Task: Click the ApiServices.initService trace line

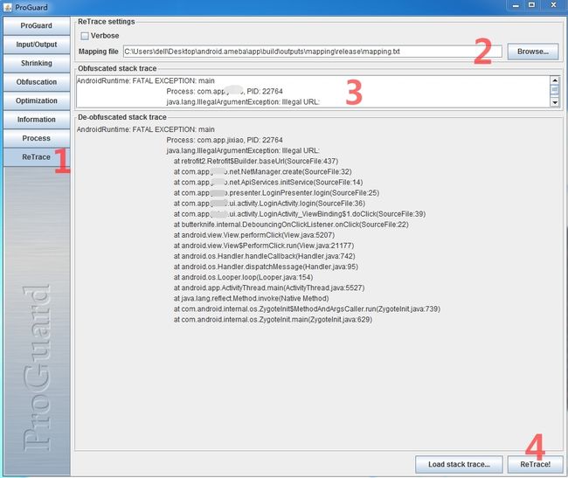Action: (268, 182)
